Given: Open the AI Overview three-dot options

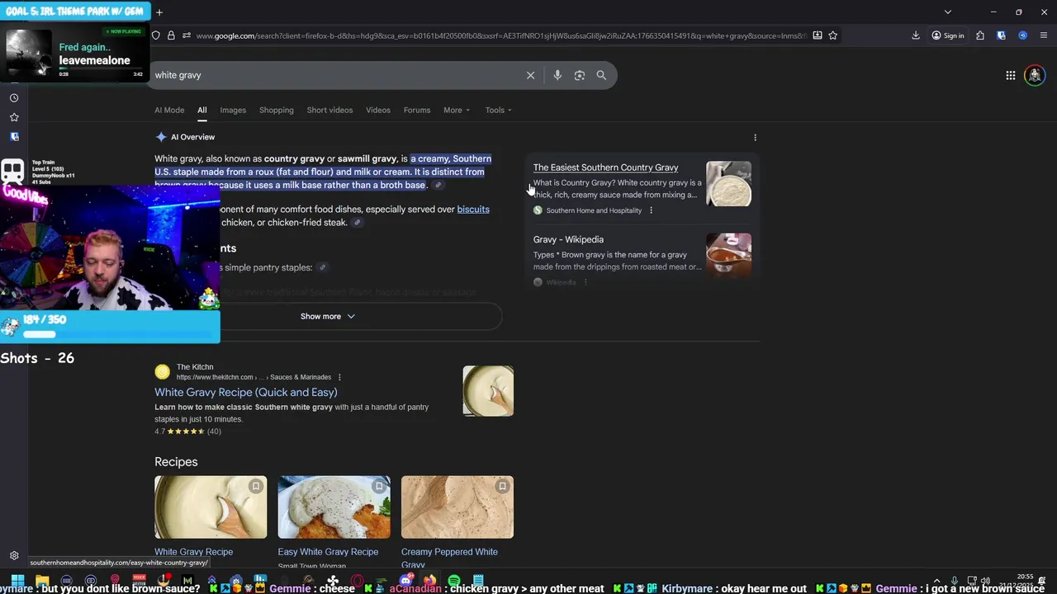Looking at the screenshot, I should coord(755,138).
